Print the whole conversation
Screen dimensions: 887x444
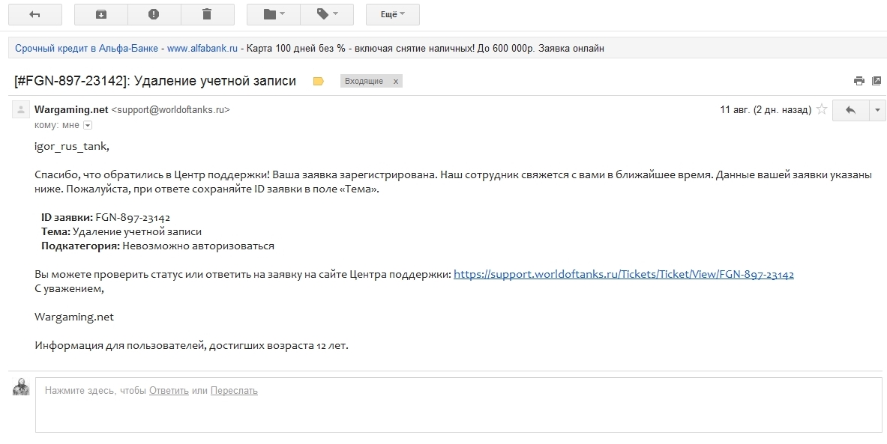(859, 81)
